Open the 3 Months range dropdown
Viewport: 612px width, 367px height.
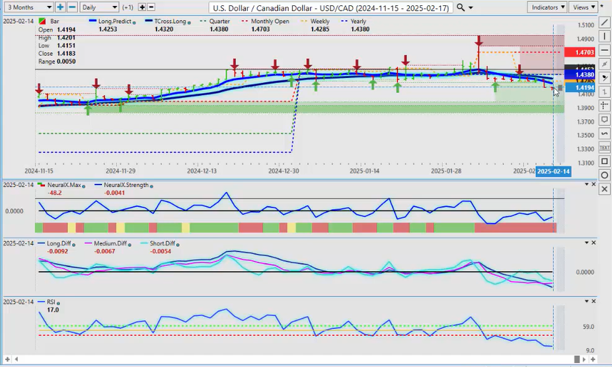28,7
